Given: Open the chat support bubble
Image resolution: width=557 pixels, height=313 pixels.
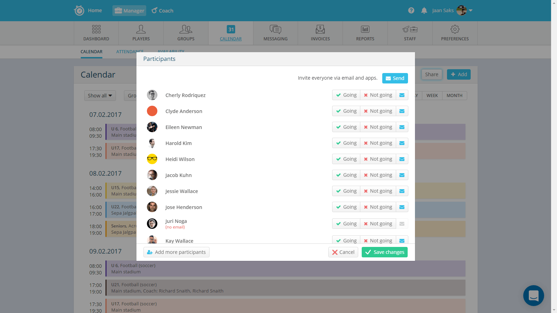Looking at the screenshot, I should (x=533, y=296).
